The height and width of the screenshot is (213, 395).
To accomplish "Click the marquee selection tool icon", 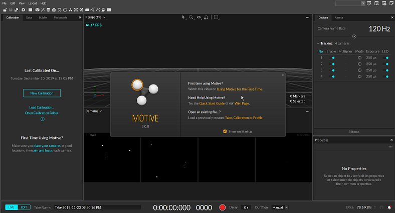I will click(217, 17).
